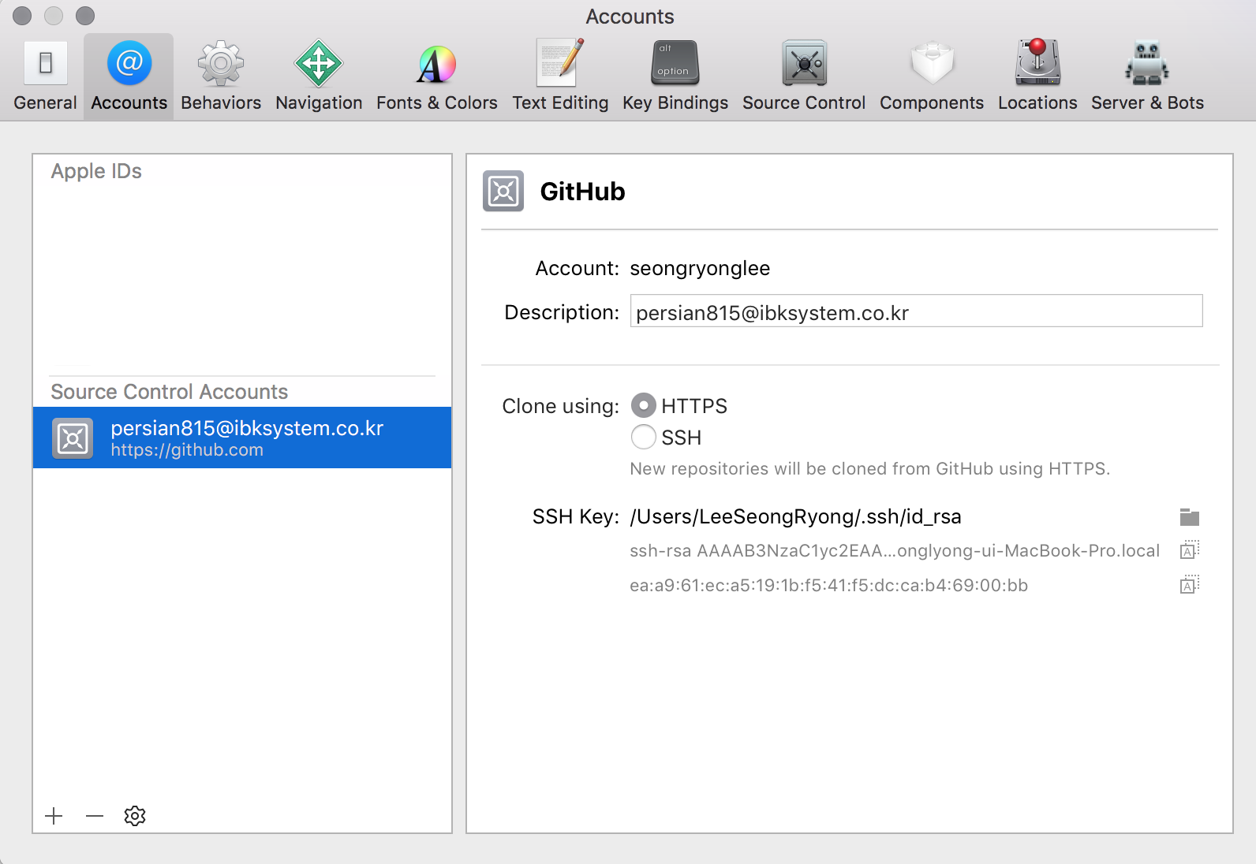
Task: Click the ssh-rsa public key text
Action: click(895, 551)
